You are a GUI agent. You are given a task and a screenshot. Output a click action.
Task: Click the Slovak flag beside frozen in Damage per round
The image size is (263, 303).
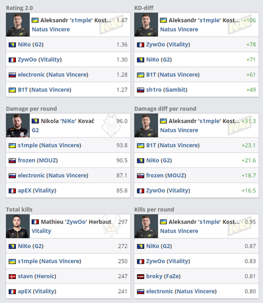pyautogui.click(x=12, y=161)
